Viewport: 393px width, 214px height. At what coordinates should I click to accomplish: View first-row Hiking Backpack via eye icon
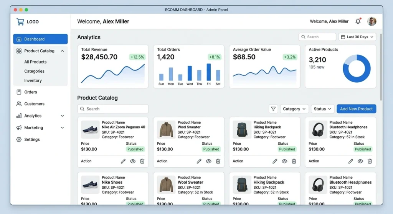point(284,161)
